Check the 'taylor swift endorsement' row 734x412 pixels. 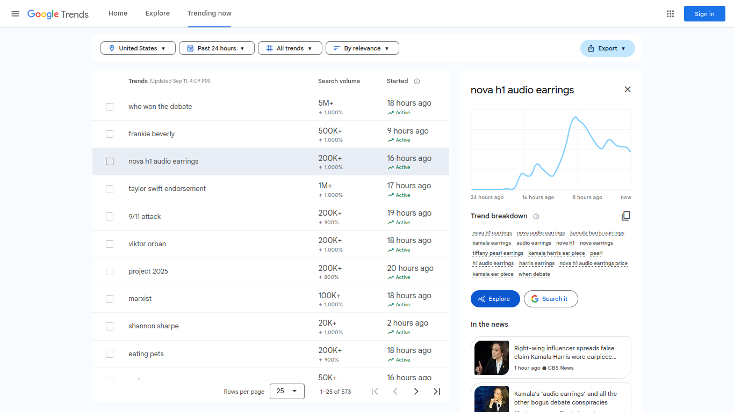click(x=110, y=189)
